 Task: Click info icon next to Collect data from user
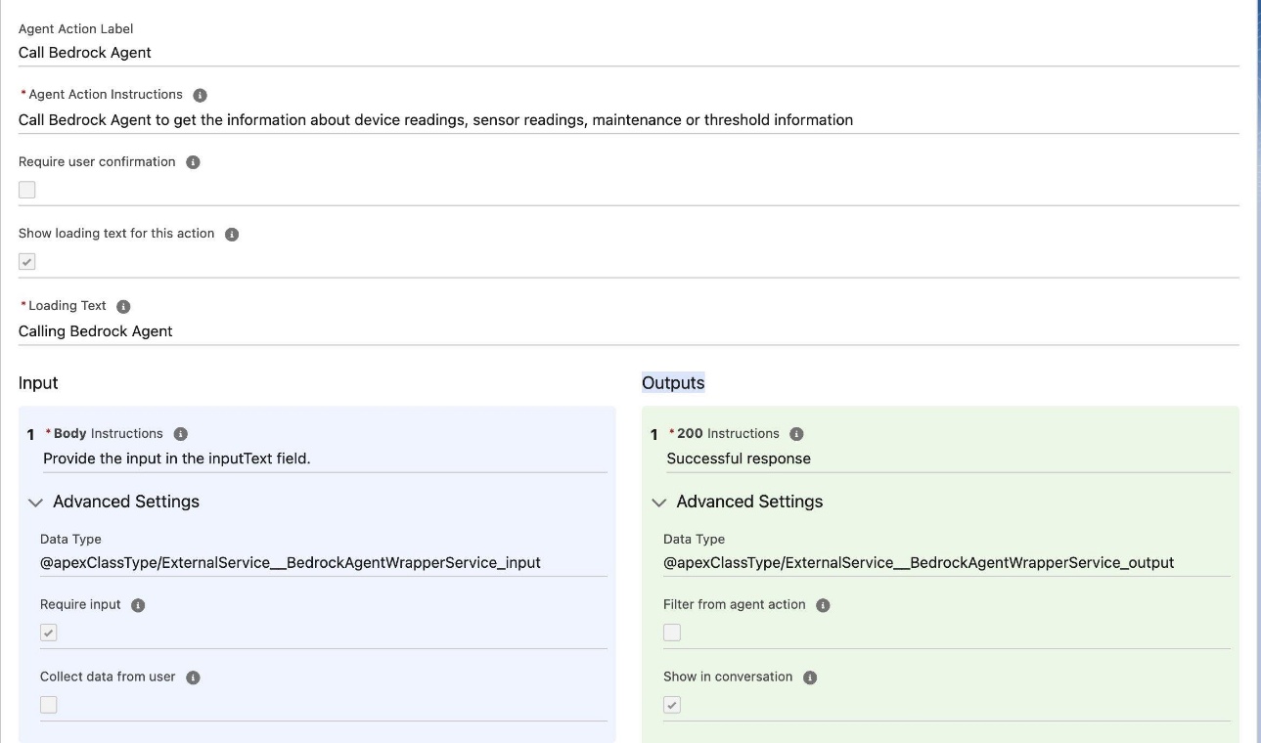click(193, 677)
